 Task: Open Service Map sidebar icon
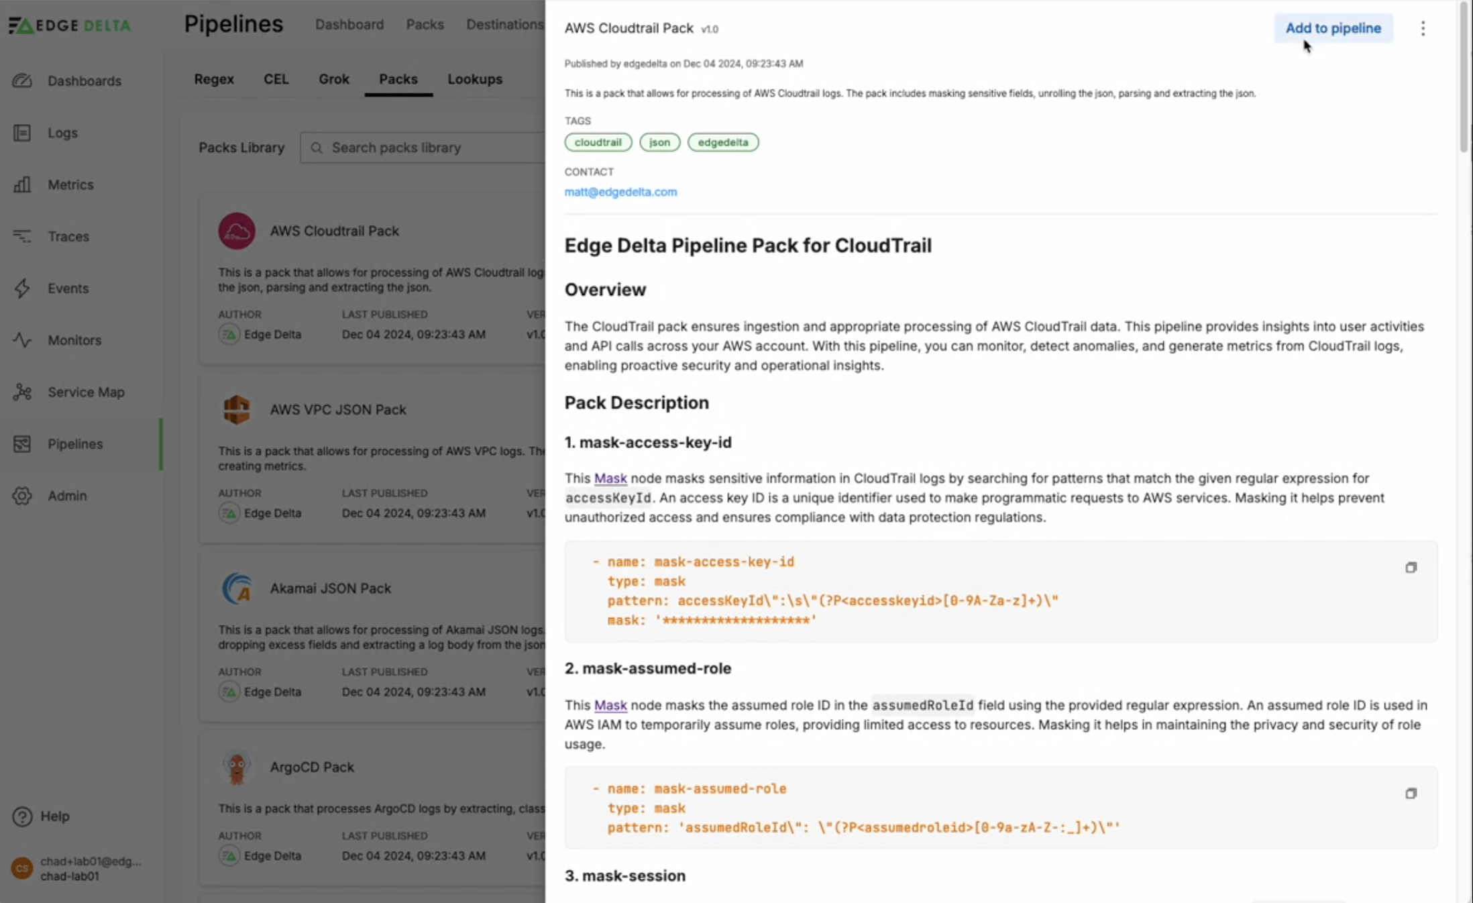[22, 392]
